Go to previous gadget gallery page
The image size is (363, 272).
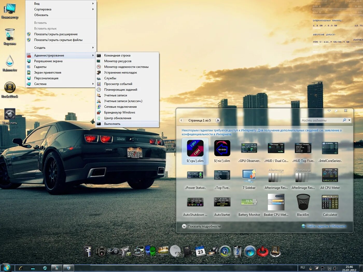point(181,120)
